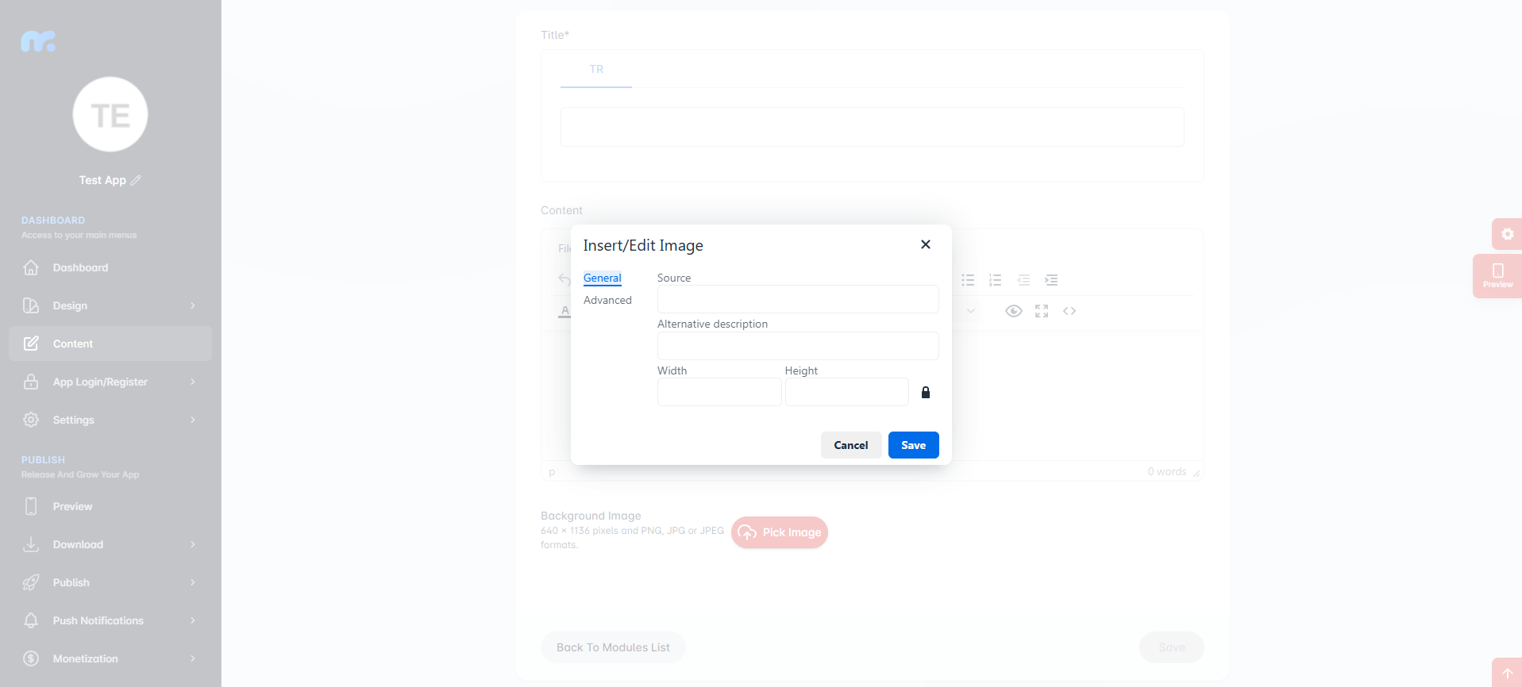This screenshot has height=687, width=1522.
Task: Open the floating Preview panel button
Action: click(x=1497, y=276)
